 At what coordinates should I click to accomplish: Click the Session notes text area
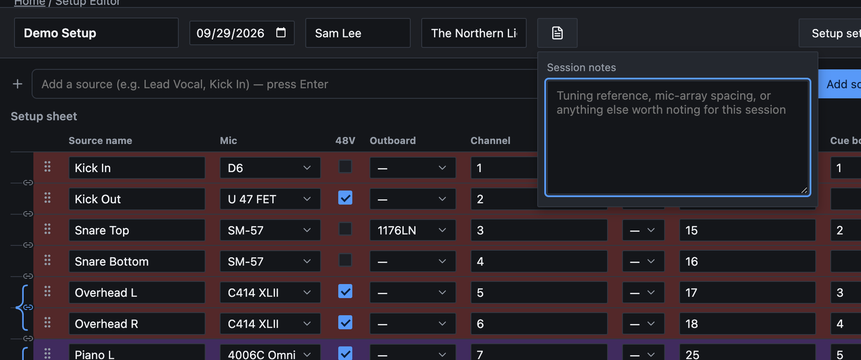click(677, 137)
